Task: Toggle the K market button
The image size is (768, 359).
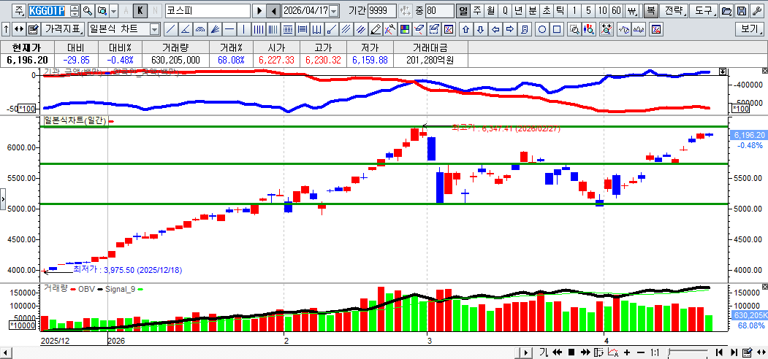Action: [140, 11]
